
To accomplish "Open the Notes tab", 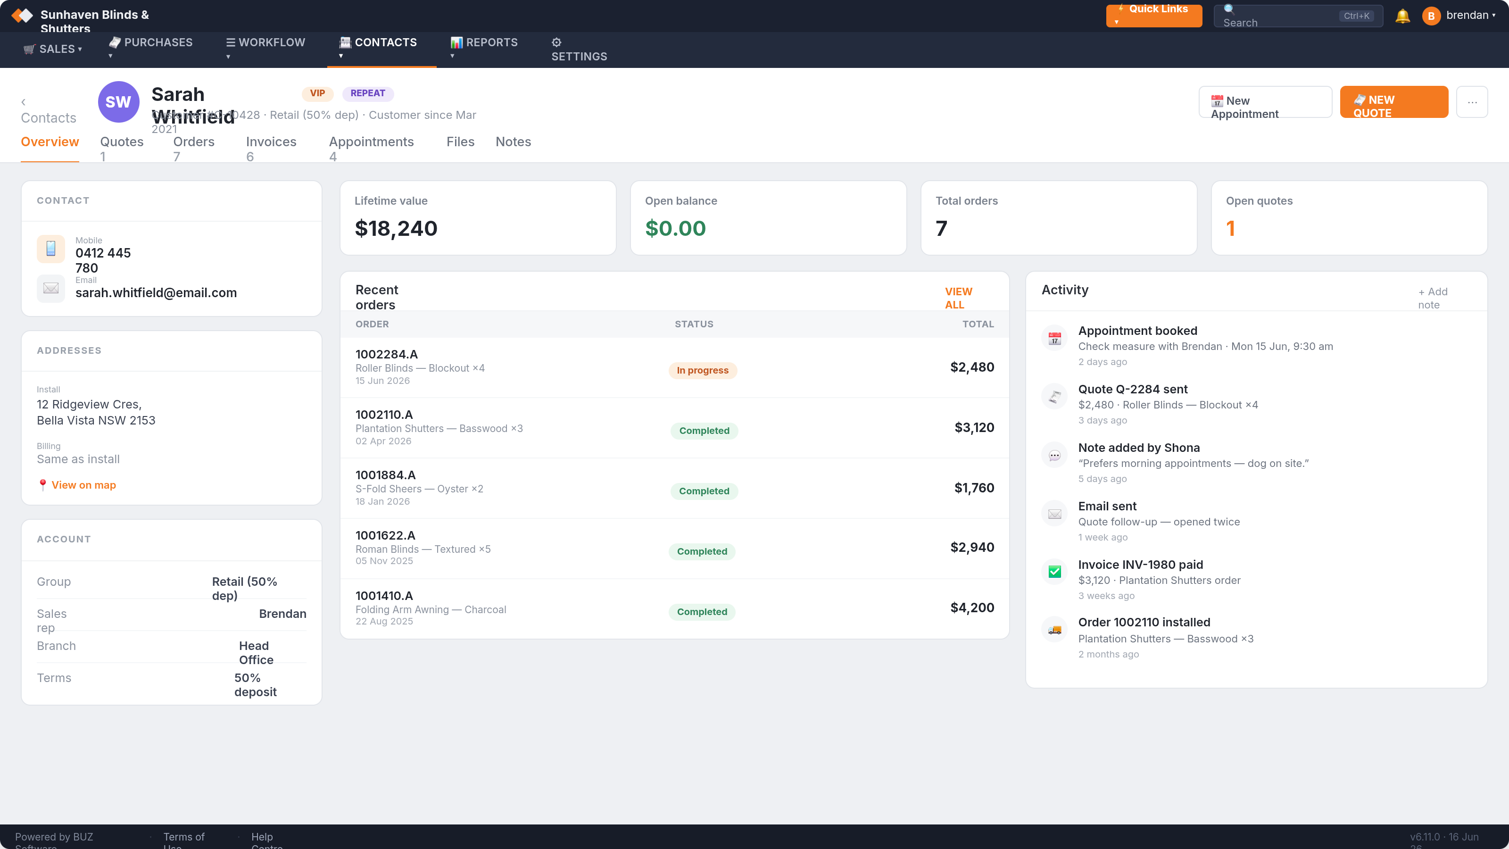I will click(x=513, y=142).
